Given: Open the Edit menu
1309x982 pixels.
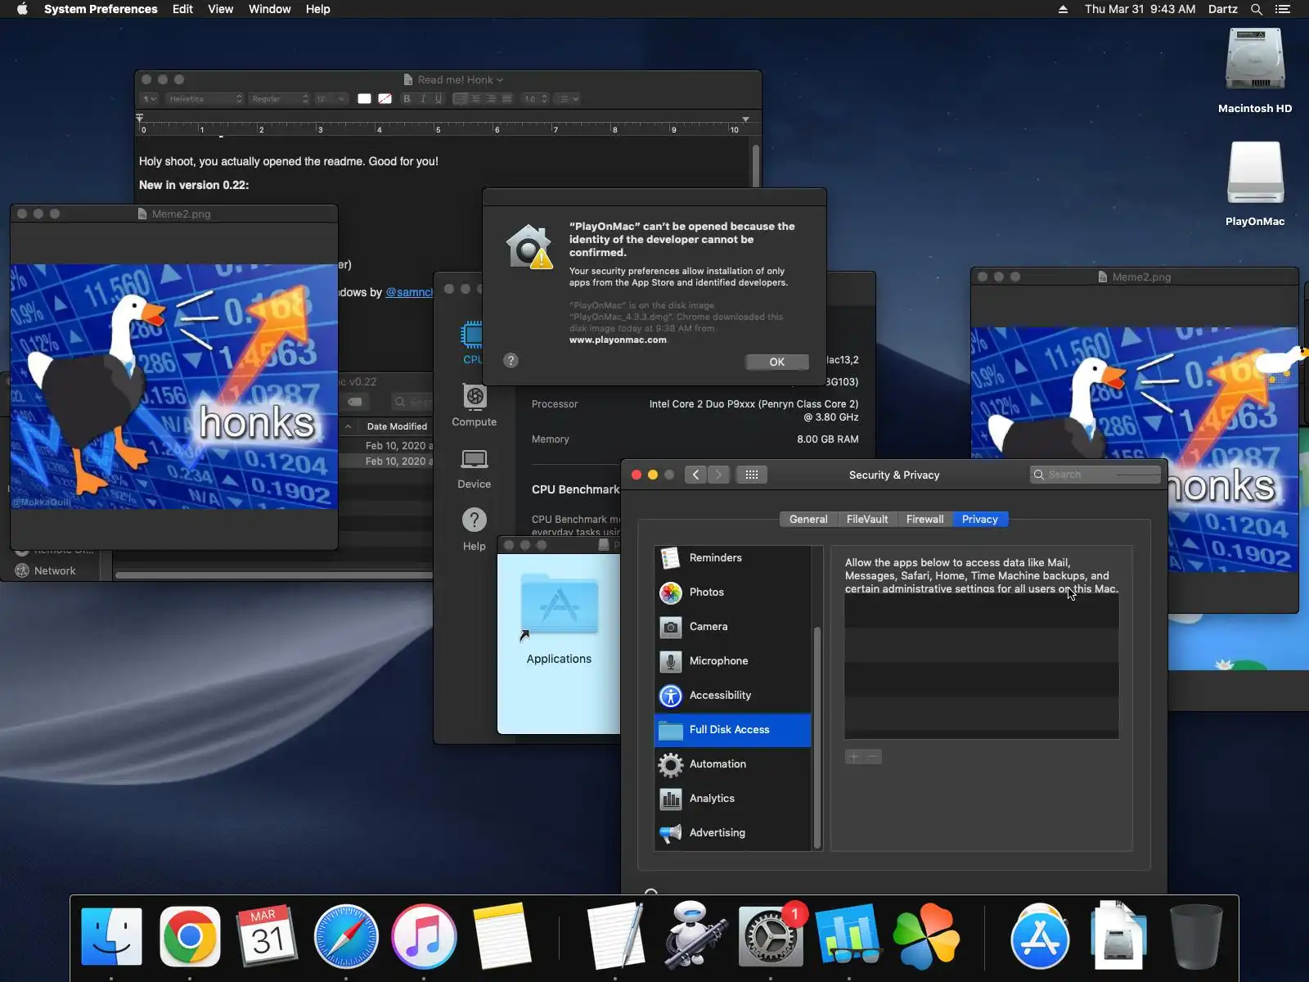Looking at the screenshot, I should [182, 9].
